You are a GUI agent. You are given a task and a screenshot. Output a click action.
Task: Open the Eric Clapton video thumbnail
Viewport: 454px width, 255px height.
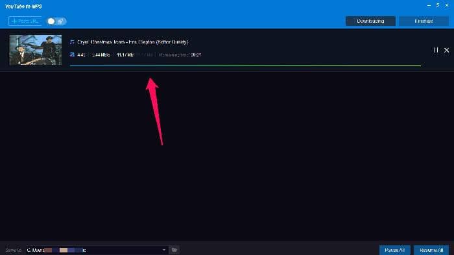coord(35,50)
